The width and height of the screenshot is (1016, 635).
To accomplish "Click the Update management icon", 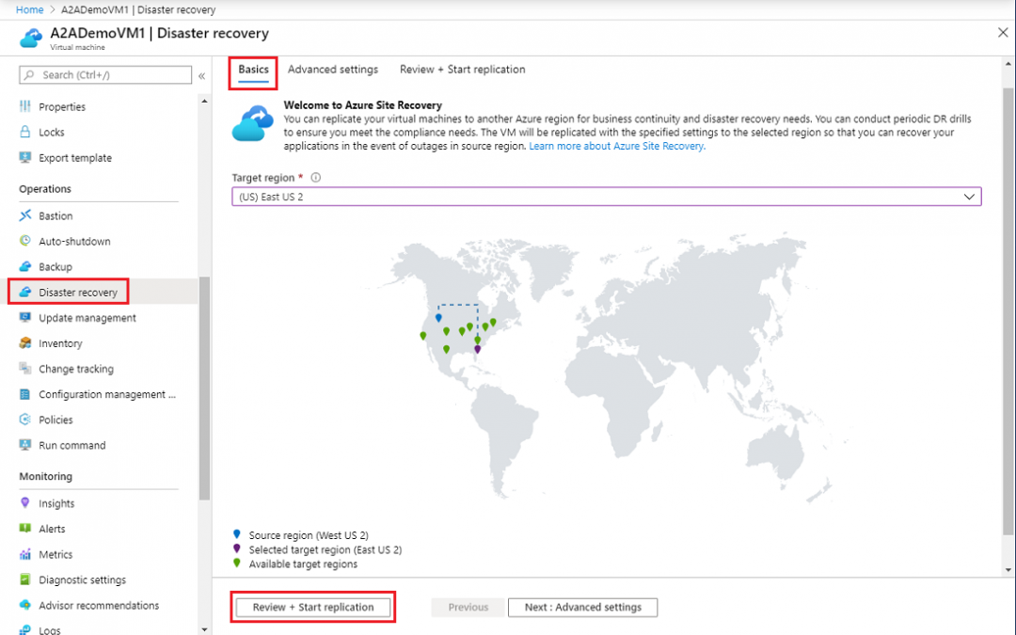I will tap(25, 318).
